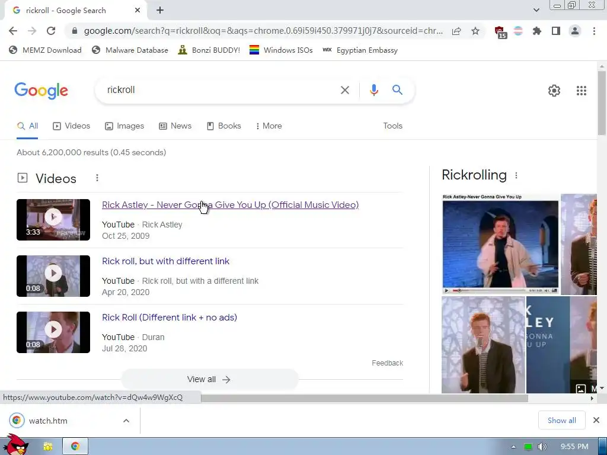Click the Chrome taskbar button
The image size is (607, 455).
[75, 447]
